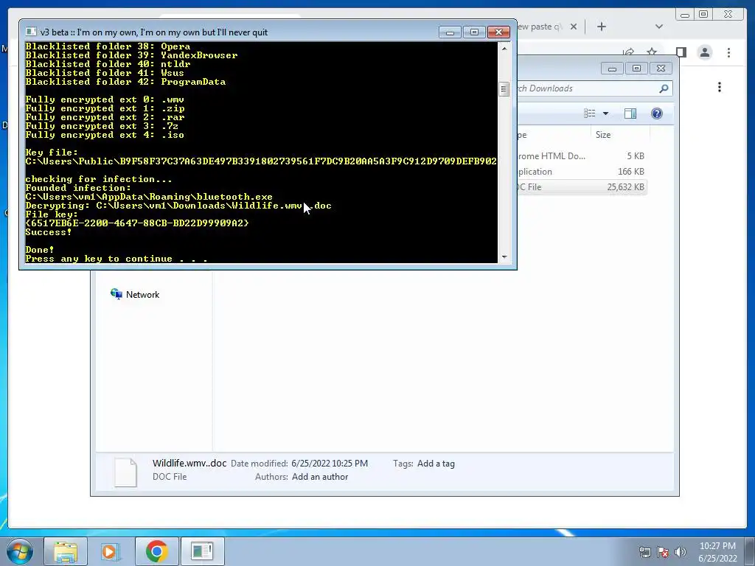The image size is (755, 566).
Task: Click the network status tray icon
Action: 644,552
